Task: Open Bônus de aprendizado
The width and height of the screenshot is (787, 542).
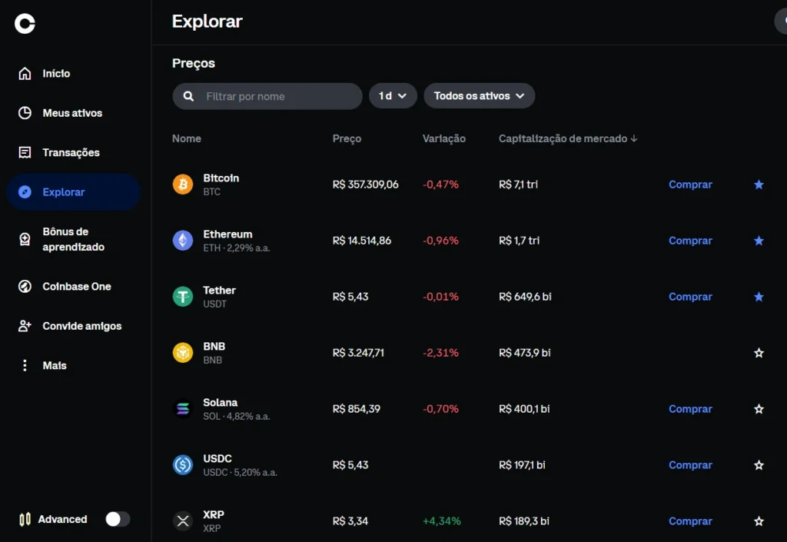Action: (x=73, y=239)
